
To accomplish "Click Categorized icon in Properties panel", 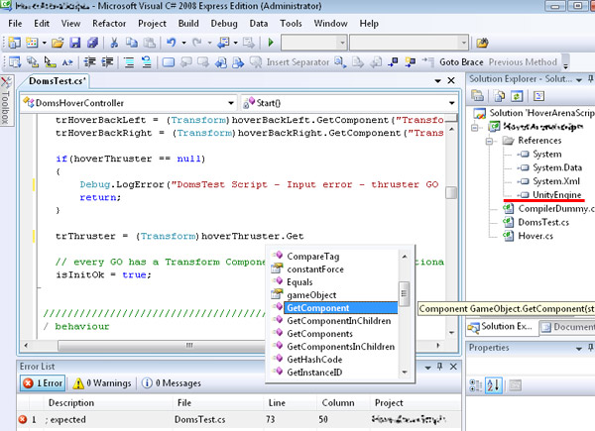I will tap(476, 385).
